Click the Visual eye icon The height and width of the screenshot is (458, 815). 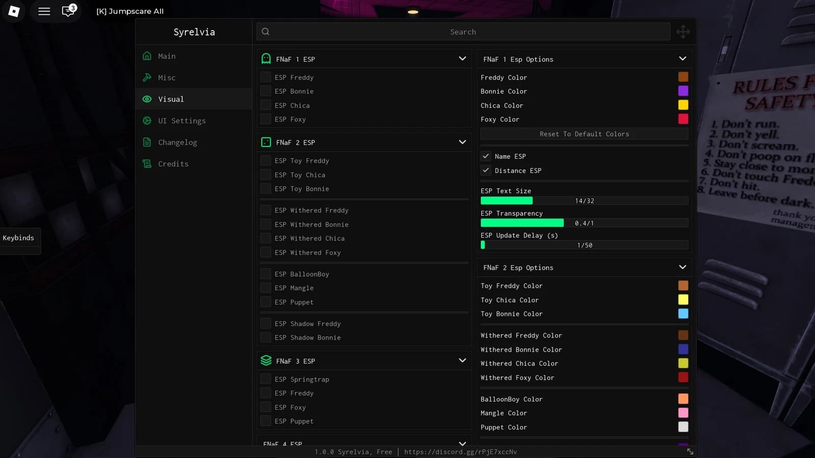point(147,99)
